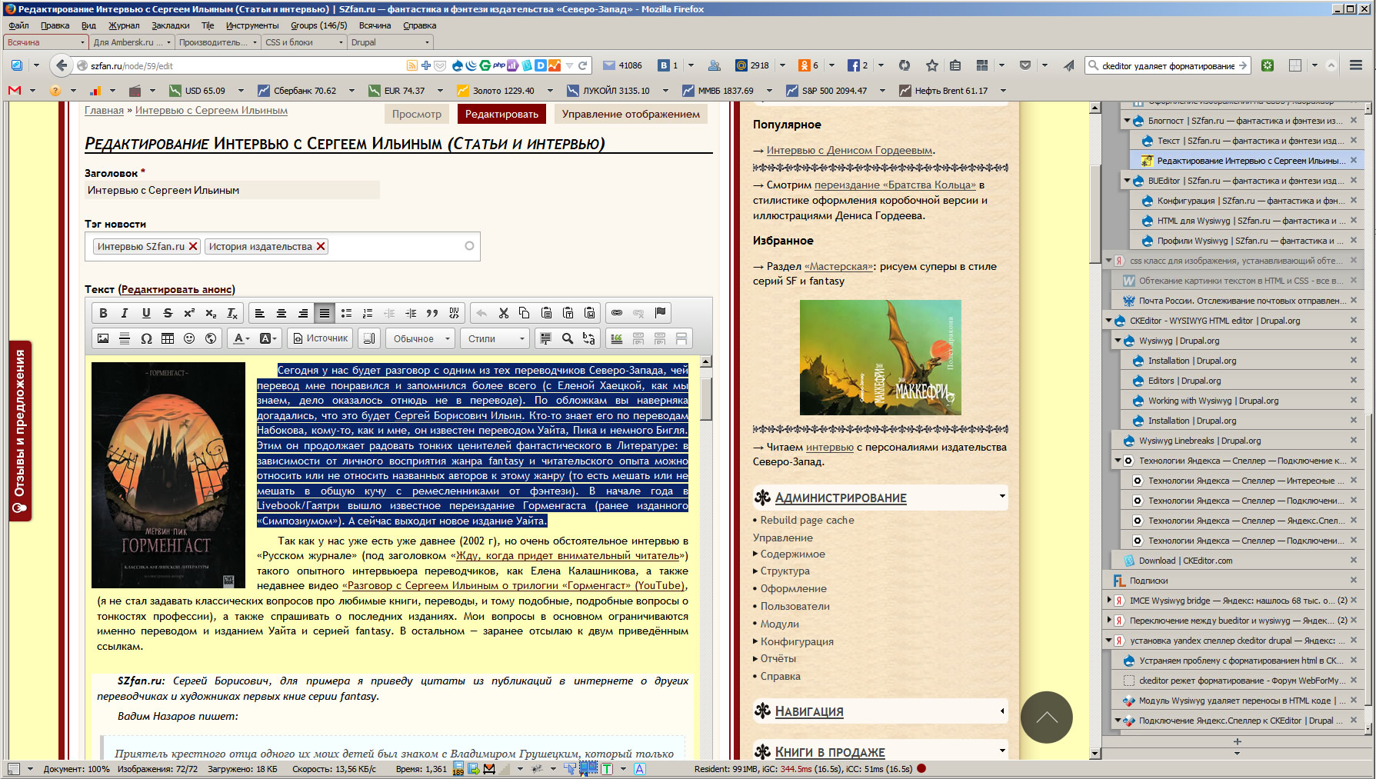
Task: Toggle the show blocks button
Action: [x=370, y=338]
